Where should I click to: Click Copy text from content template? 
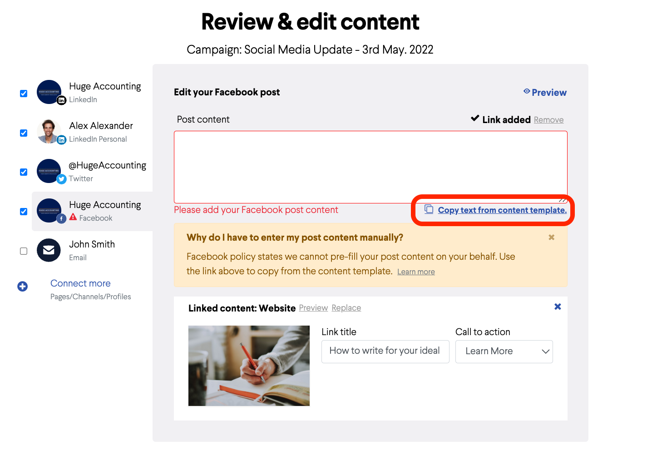point(502,210)
